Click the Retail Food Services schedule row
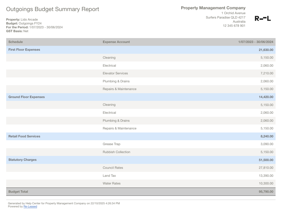282x212 pixels. tap(24, 136)
